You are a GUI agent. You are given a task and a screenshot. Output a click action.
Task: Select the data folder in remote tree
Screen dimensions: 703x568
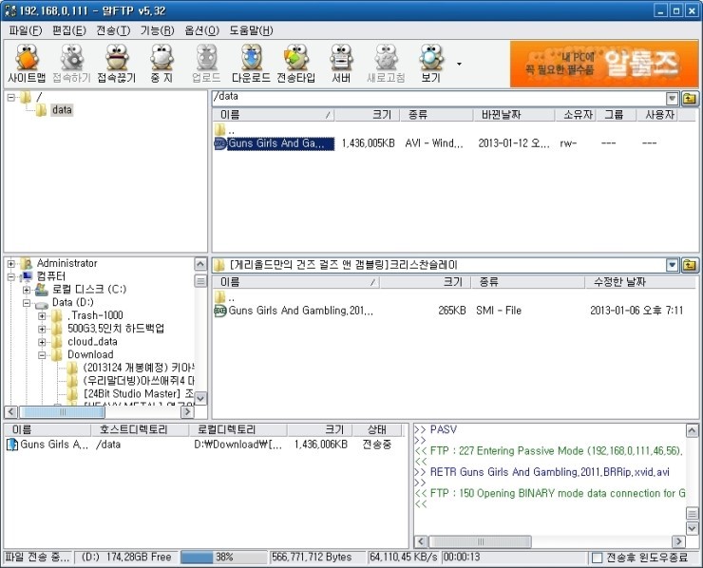pos(62,110)
